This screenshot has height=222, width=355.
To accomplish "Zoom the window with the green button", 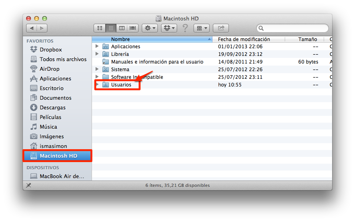I will point(45,18).
